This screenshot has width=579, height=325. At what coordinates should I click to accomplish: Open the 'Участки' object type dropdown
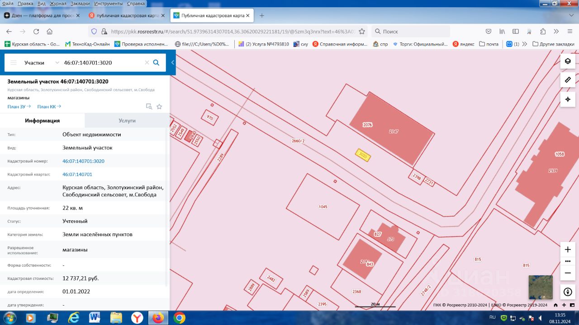42,63
